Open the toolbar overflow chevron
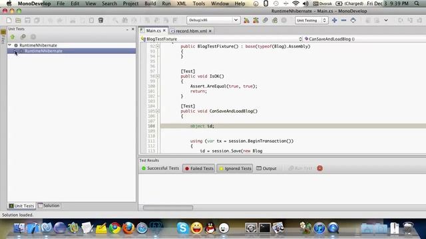426x239 pixels. (386, 21)
